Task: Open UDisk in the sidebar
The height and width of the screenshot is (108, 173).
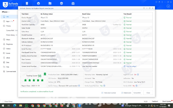Action: [8, 58]
